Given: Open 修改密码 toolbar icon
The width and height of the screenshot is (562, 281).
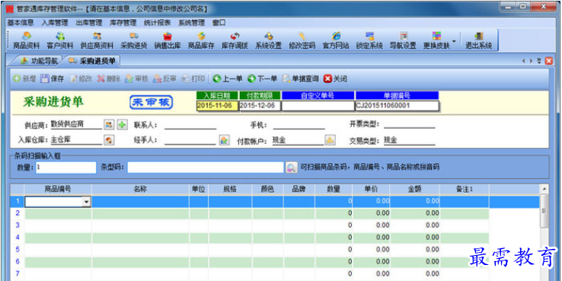Looking at the screenshot, I should pyautogui.click(x=302, y=40).
